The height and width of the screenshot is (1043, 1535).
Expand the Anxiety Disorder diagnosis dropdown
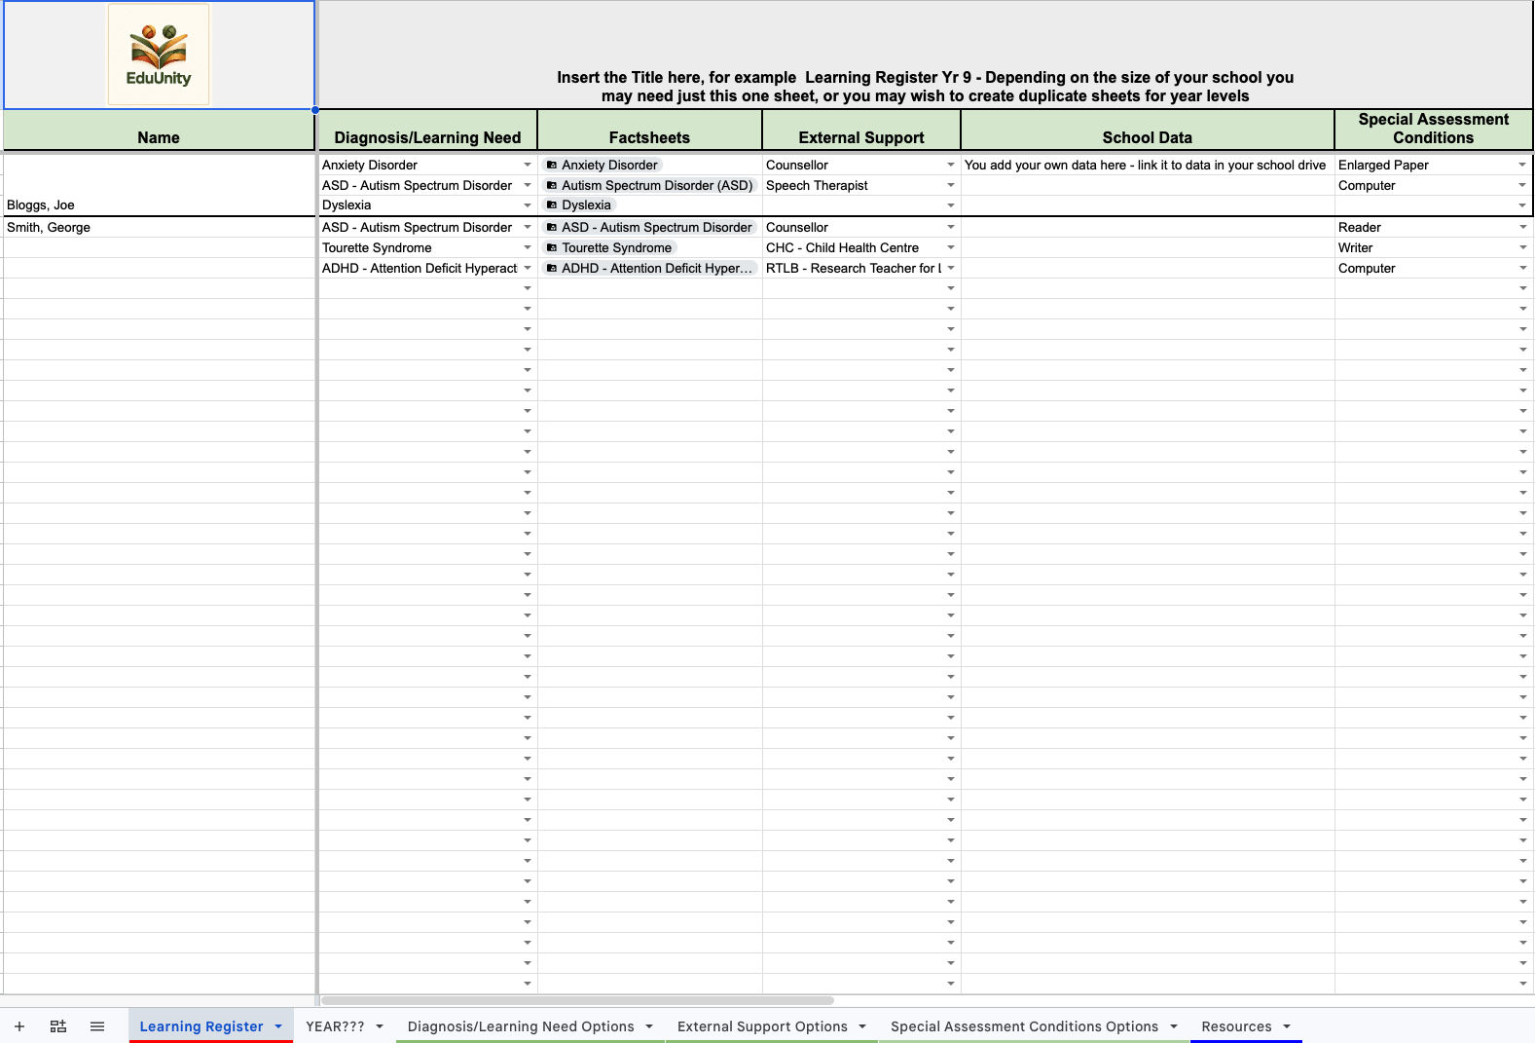[x=528, y=166]
